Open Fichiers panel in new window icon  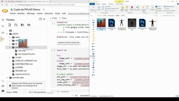[40, 19]
